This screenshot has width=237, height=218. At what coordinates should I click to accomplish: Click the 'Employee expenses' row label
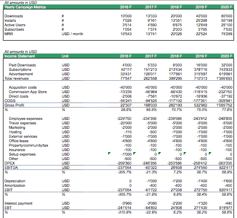coord(26,118)
